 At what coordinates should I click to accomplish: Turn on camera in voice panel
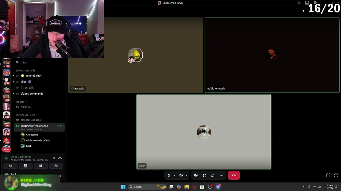point(10,166)
